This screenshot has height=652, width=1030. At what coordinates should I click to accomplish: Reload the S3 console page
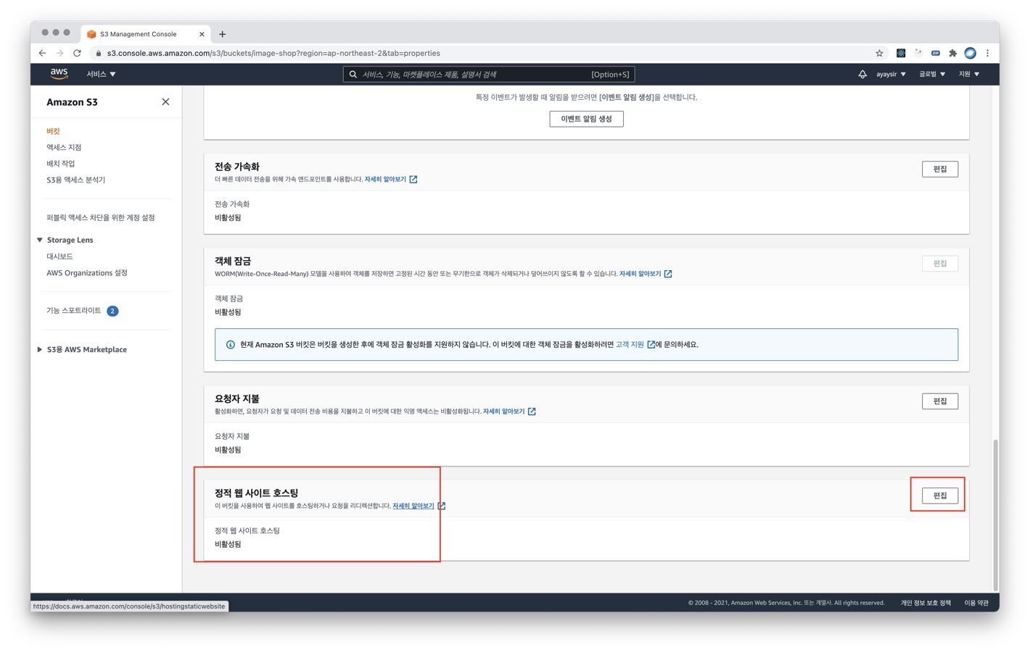[77, 53]
